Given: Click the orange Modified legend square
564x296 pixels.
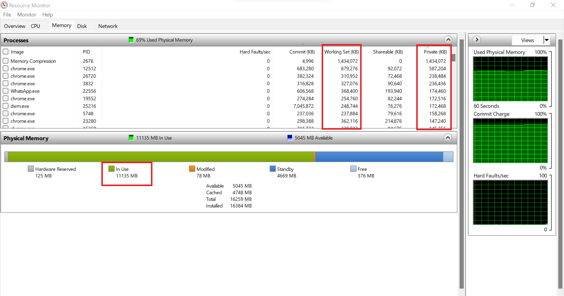Looking at the screenshot, I should pyautogui.click(x=192, y=169).
